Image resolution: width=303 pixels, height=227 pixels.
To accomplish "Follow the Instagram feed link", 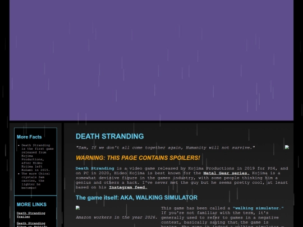I will pos(128,187).
